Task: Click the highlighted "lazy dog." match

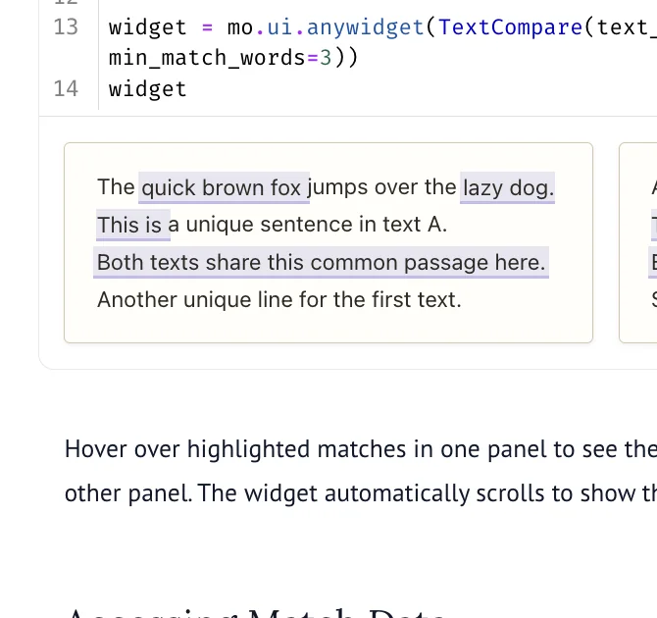Action: (x=507, y=187)
